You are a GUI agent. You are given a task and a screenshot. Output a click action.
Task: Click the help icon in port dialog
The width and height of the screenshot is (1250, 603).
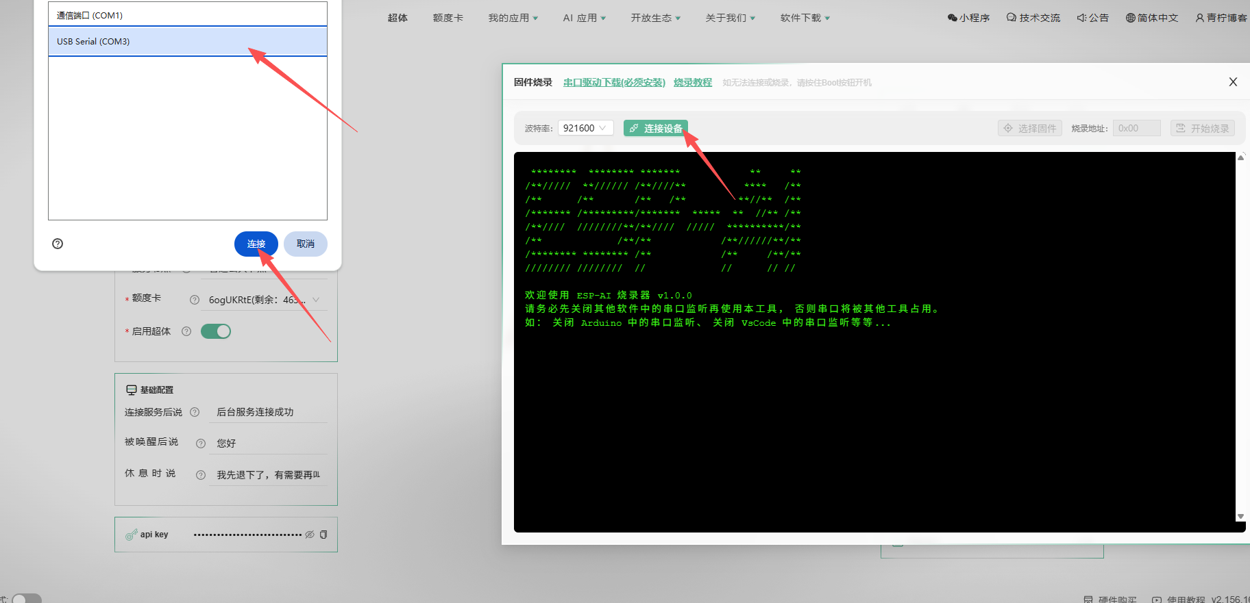tap(58, 244)
